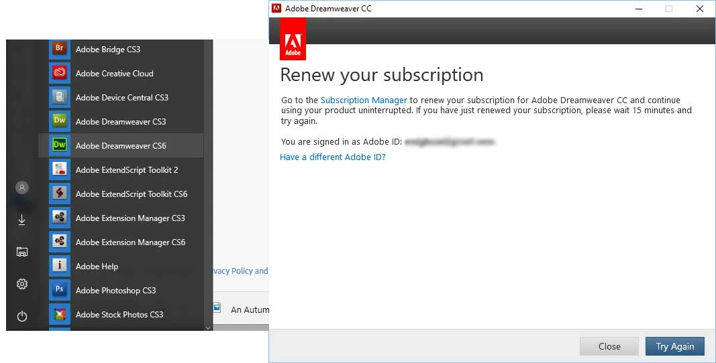716x363 pixels.
Task: Open the Adobe Device Central CS3 icon
Action: [x=59, y=97]
